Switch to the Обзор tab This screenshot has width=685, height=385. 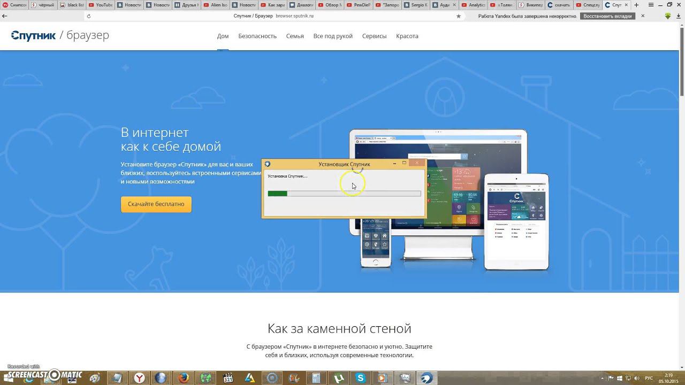[330, 5]
